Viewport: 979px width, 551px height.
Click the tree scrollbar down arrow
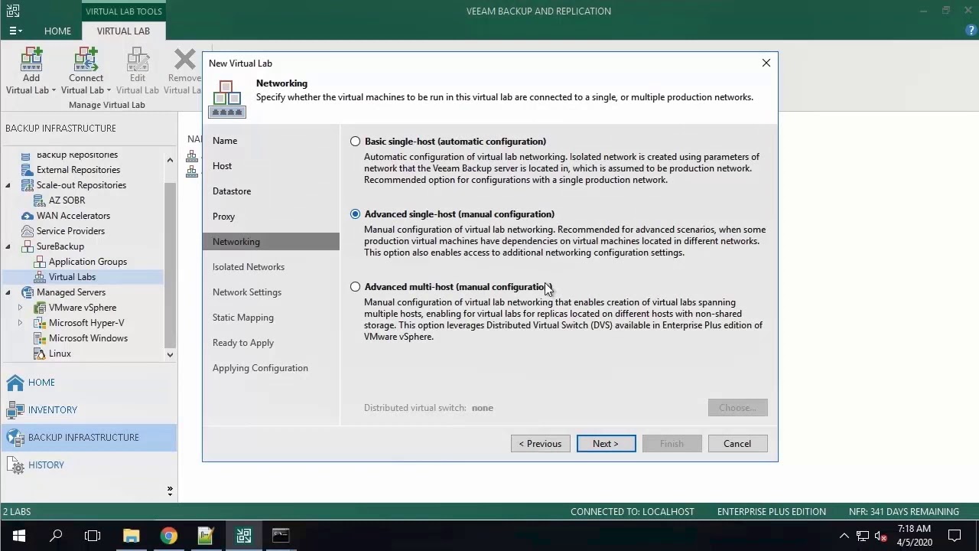170,354
